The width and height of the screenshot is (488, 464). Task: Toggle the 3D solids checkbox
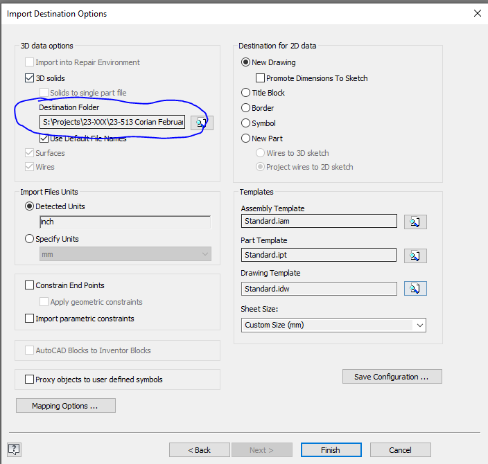29,78
